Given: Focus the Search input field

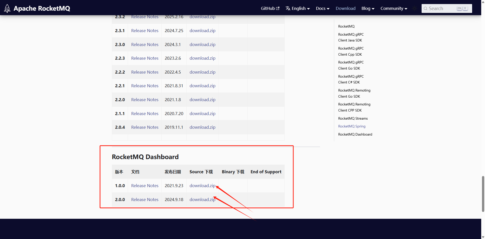Looking at the screenshot, I should click(447, 8).
